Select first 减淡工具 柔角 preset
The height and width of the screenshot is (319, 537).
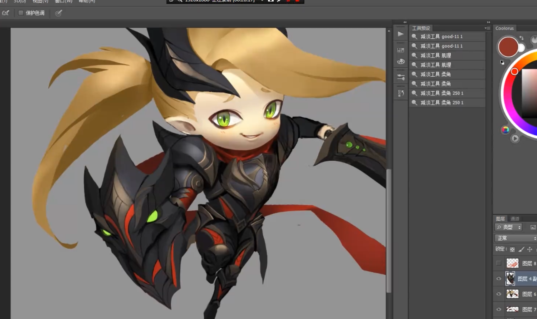(447, 74)
